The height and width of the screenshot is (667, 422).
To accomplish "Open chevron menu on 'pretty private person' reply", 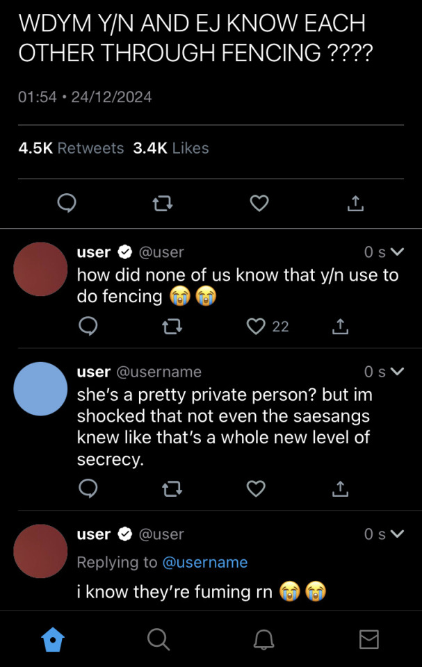I will (397, 372).
